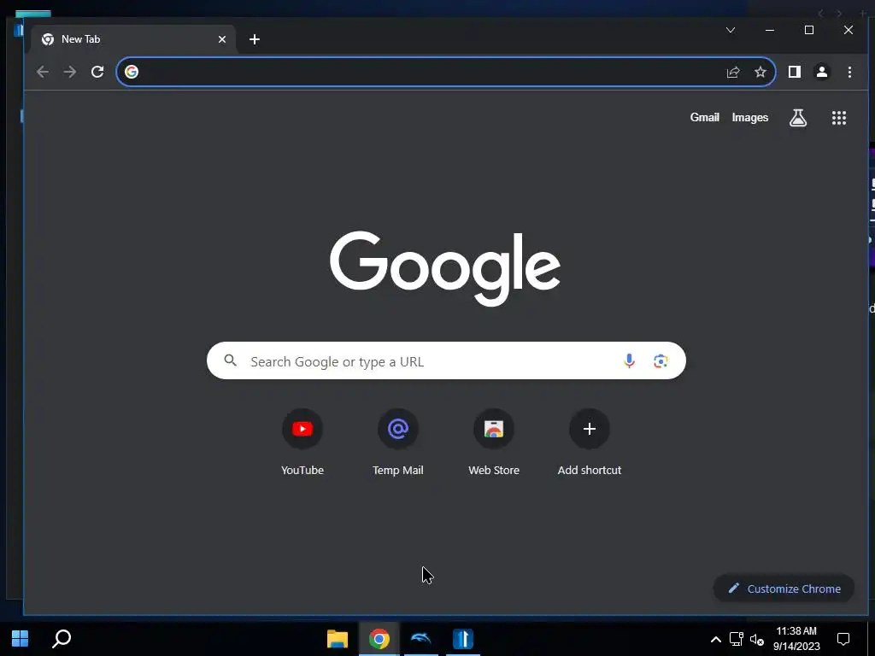Viewport: 875px width, 656px height.
Task: Open Google Images link
Action: pos(750,117)
